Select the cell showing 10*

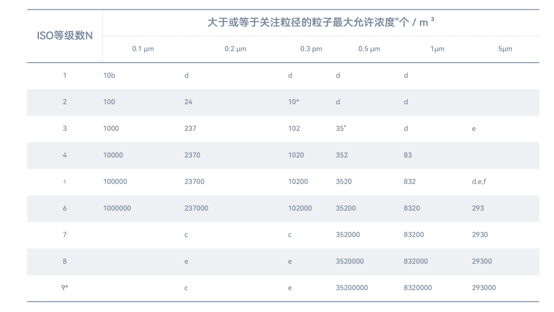point(293,102)
